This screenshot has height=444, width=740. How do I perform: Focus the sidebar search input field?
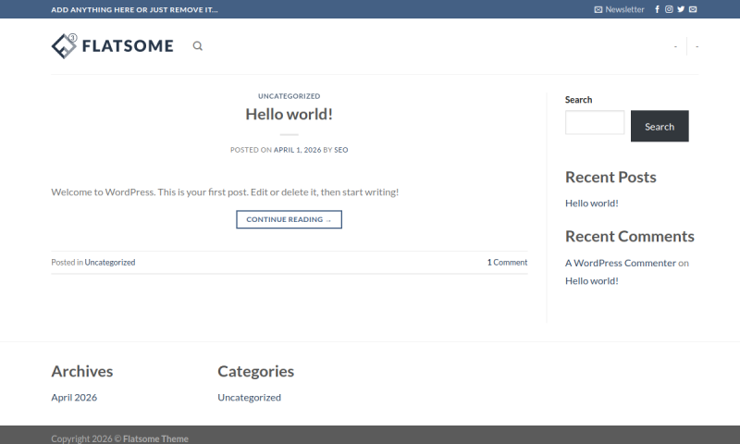point(595,123)
